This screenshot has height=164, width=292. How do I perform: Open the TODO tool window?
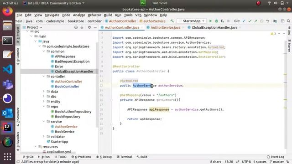click(x=61, y=157)
